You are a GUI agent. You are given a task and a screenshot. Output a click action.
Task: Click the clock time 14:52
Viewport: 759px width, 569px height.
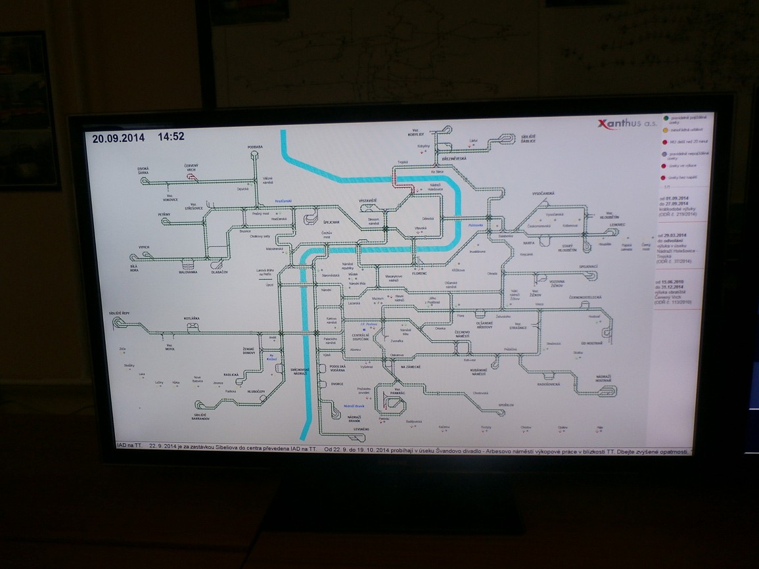(171, 137)
